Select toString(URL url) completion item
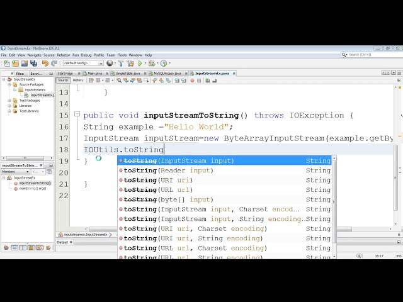Viewport: 403px width, 302px height. tap(224, 190)
